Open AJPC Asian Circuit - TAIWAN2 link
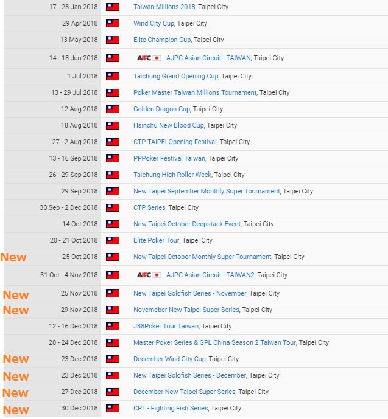Screen dimensions: 388x419 coord(210,275)
